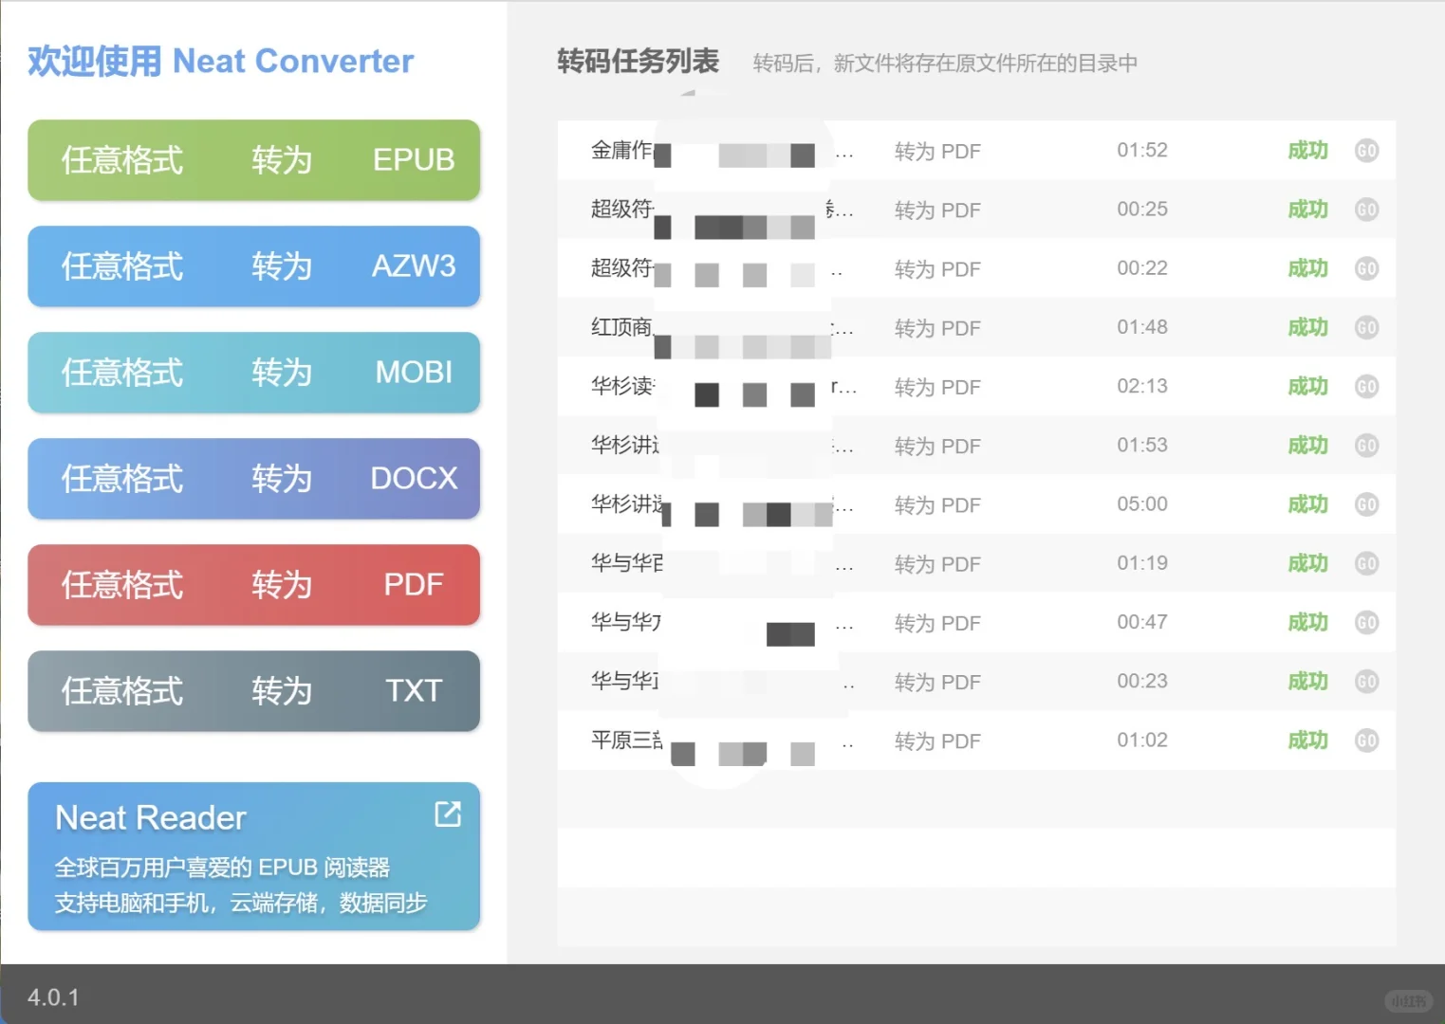Click GO icon for the 01:53 task

click(1366, 446)
